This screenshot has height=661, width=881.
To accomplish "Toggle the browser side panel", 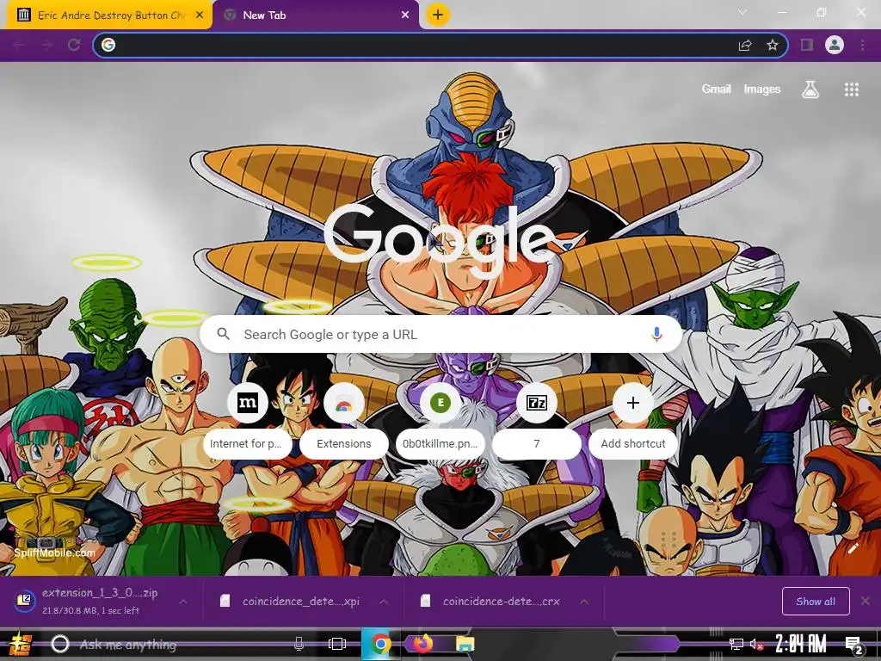I will click(807, 45).
